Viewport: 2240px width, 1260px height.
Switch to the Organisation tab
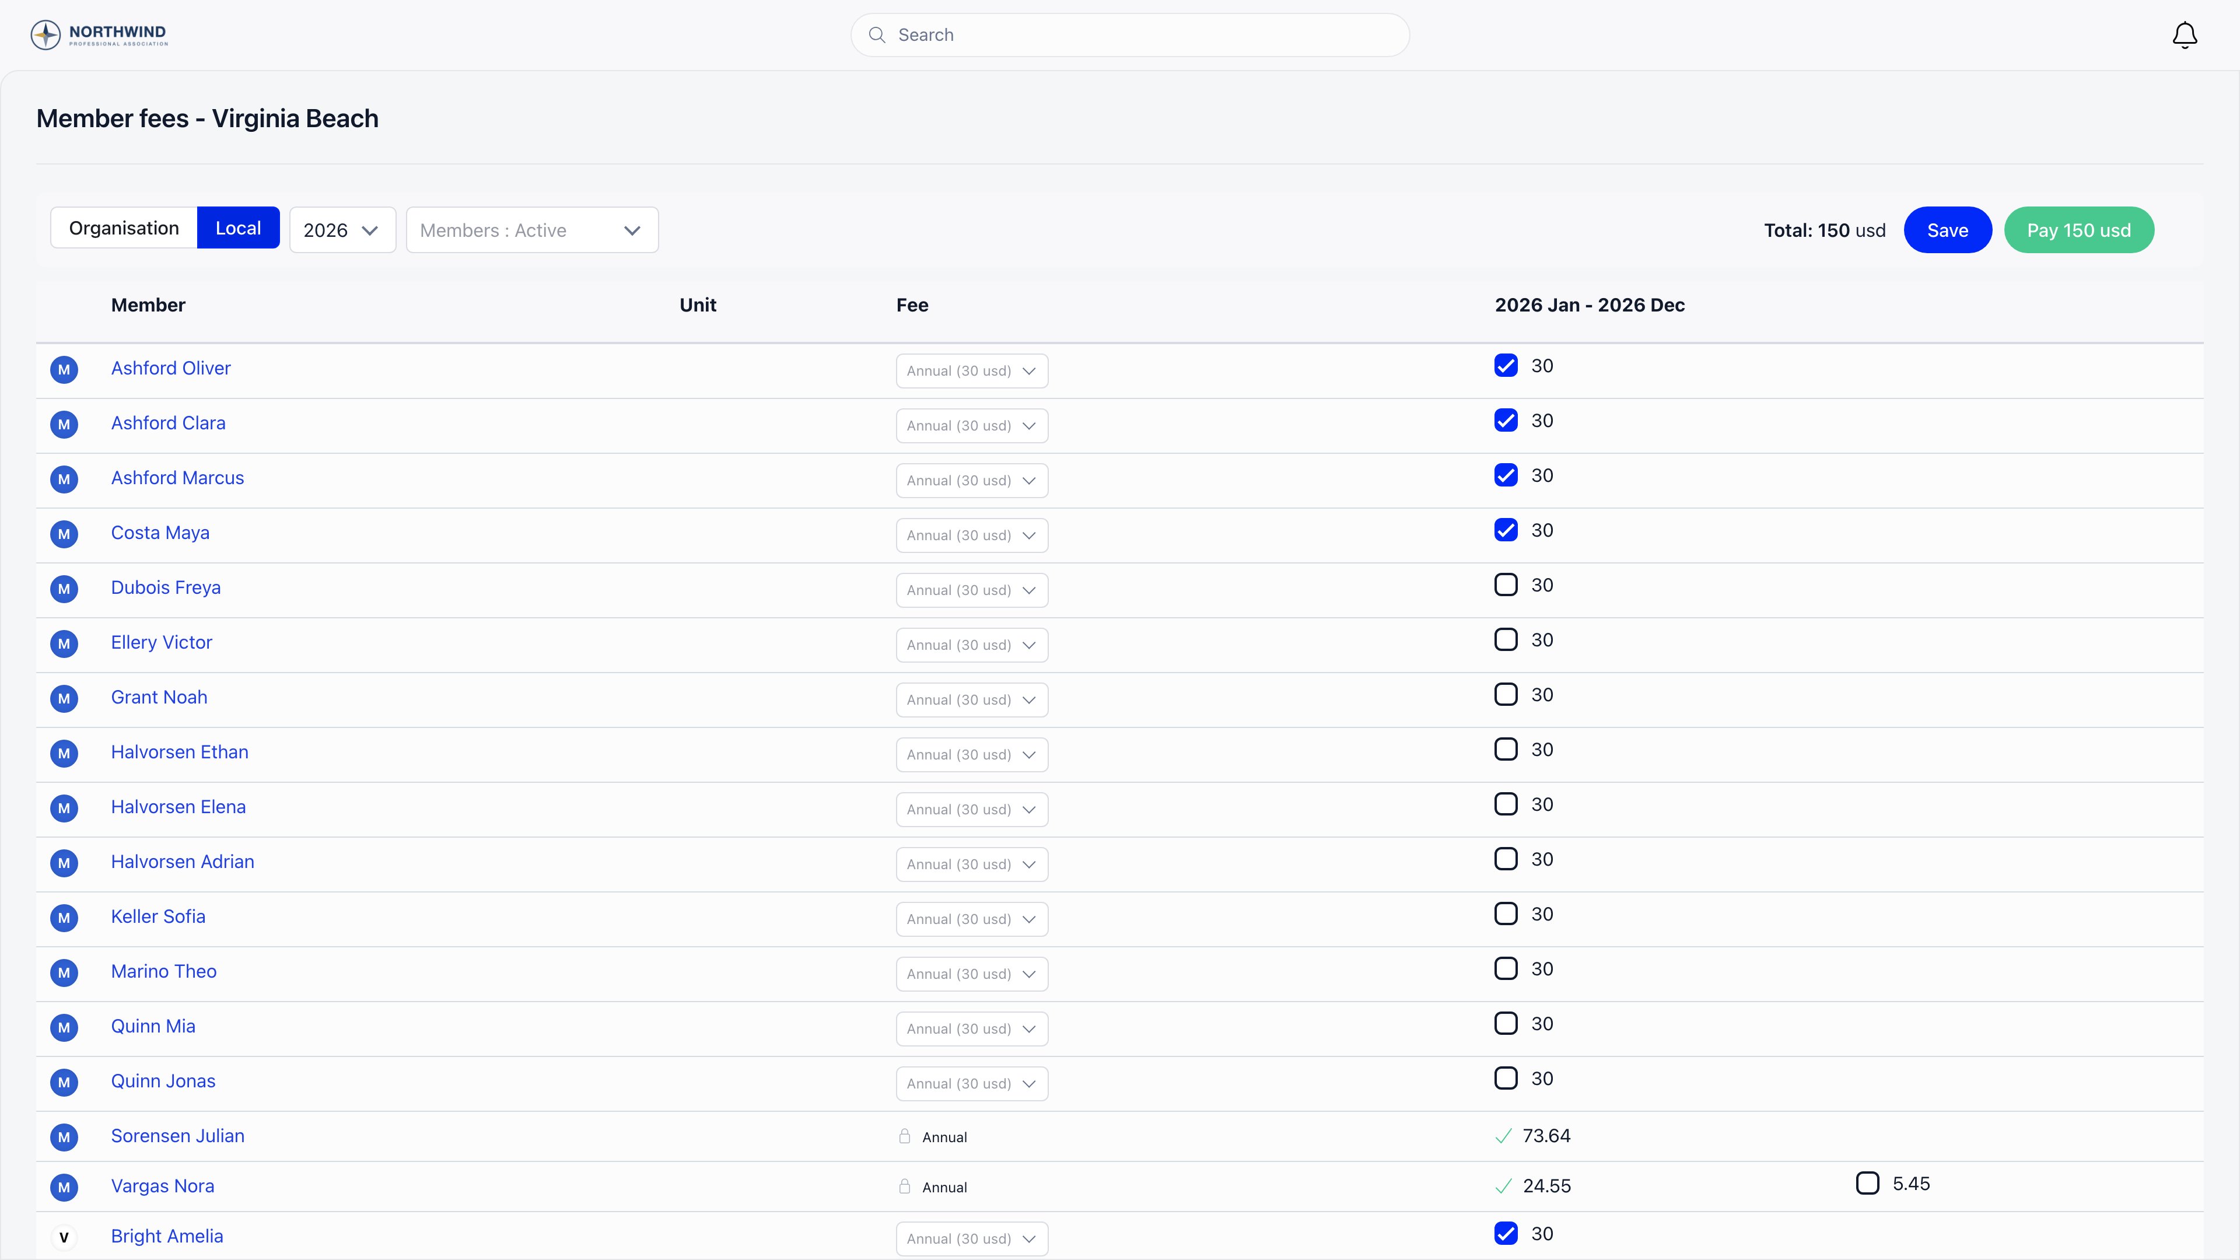coord(124,228)
